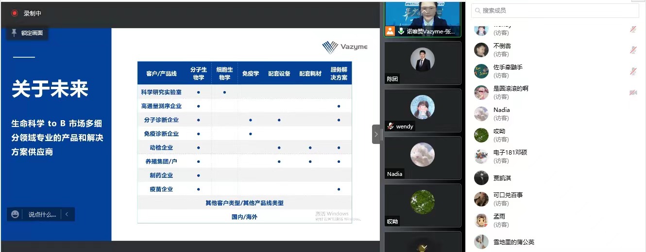Toggle camera icon for 是圆滚滚的啊
646x252 pixels.
pyautogui.click(x=633, y=93)
